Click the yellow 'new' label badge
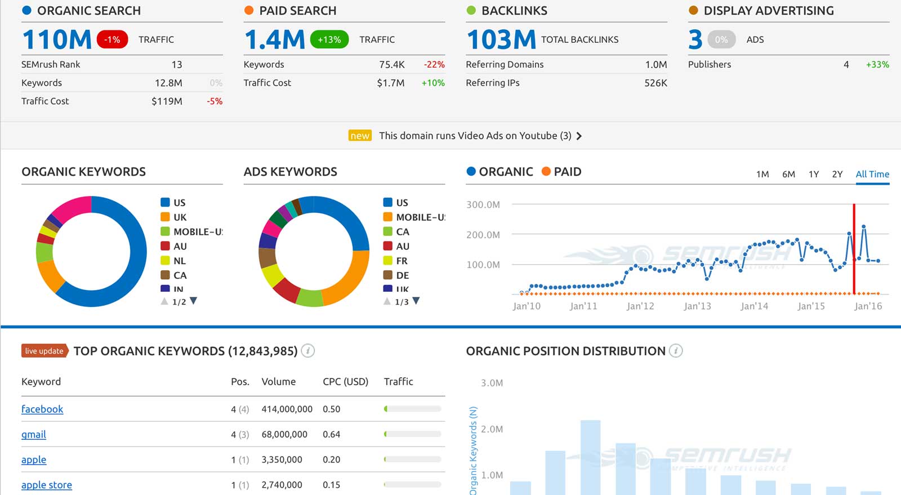901x495 pixels. (x=360, y=136)
